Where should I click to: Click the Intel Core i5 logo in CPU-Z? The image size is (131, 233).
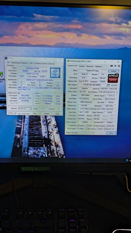(x=55, y=73)
